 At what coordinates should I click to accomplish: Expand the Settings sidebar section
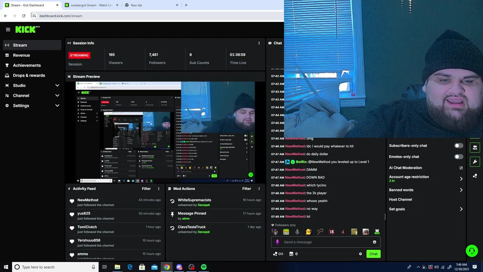(x=57, y=106)
